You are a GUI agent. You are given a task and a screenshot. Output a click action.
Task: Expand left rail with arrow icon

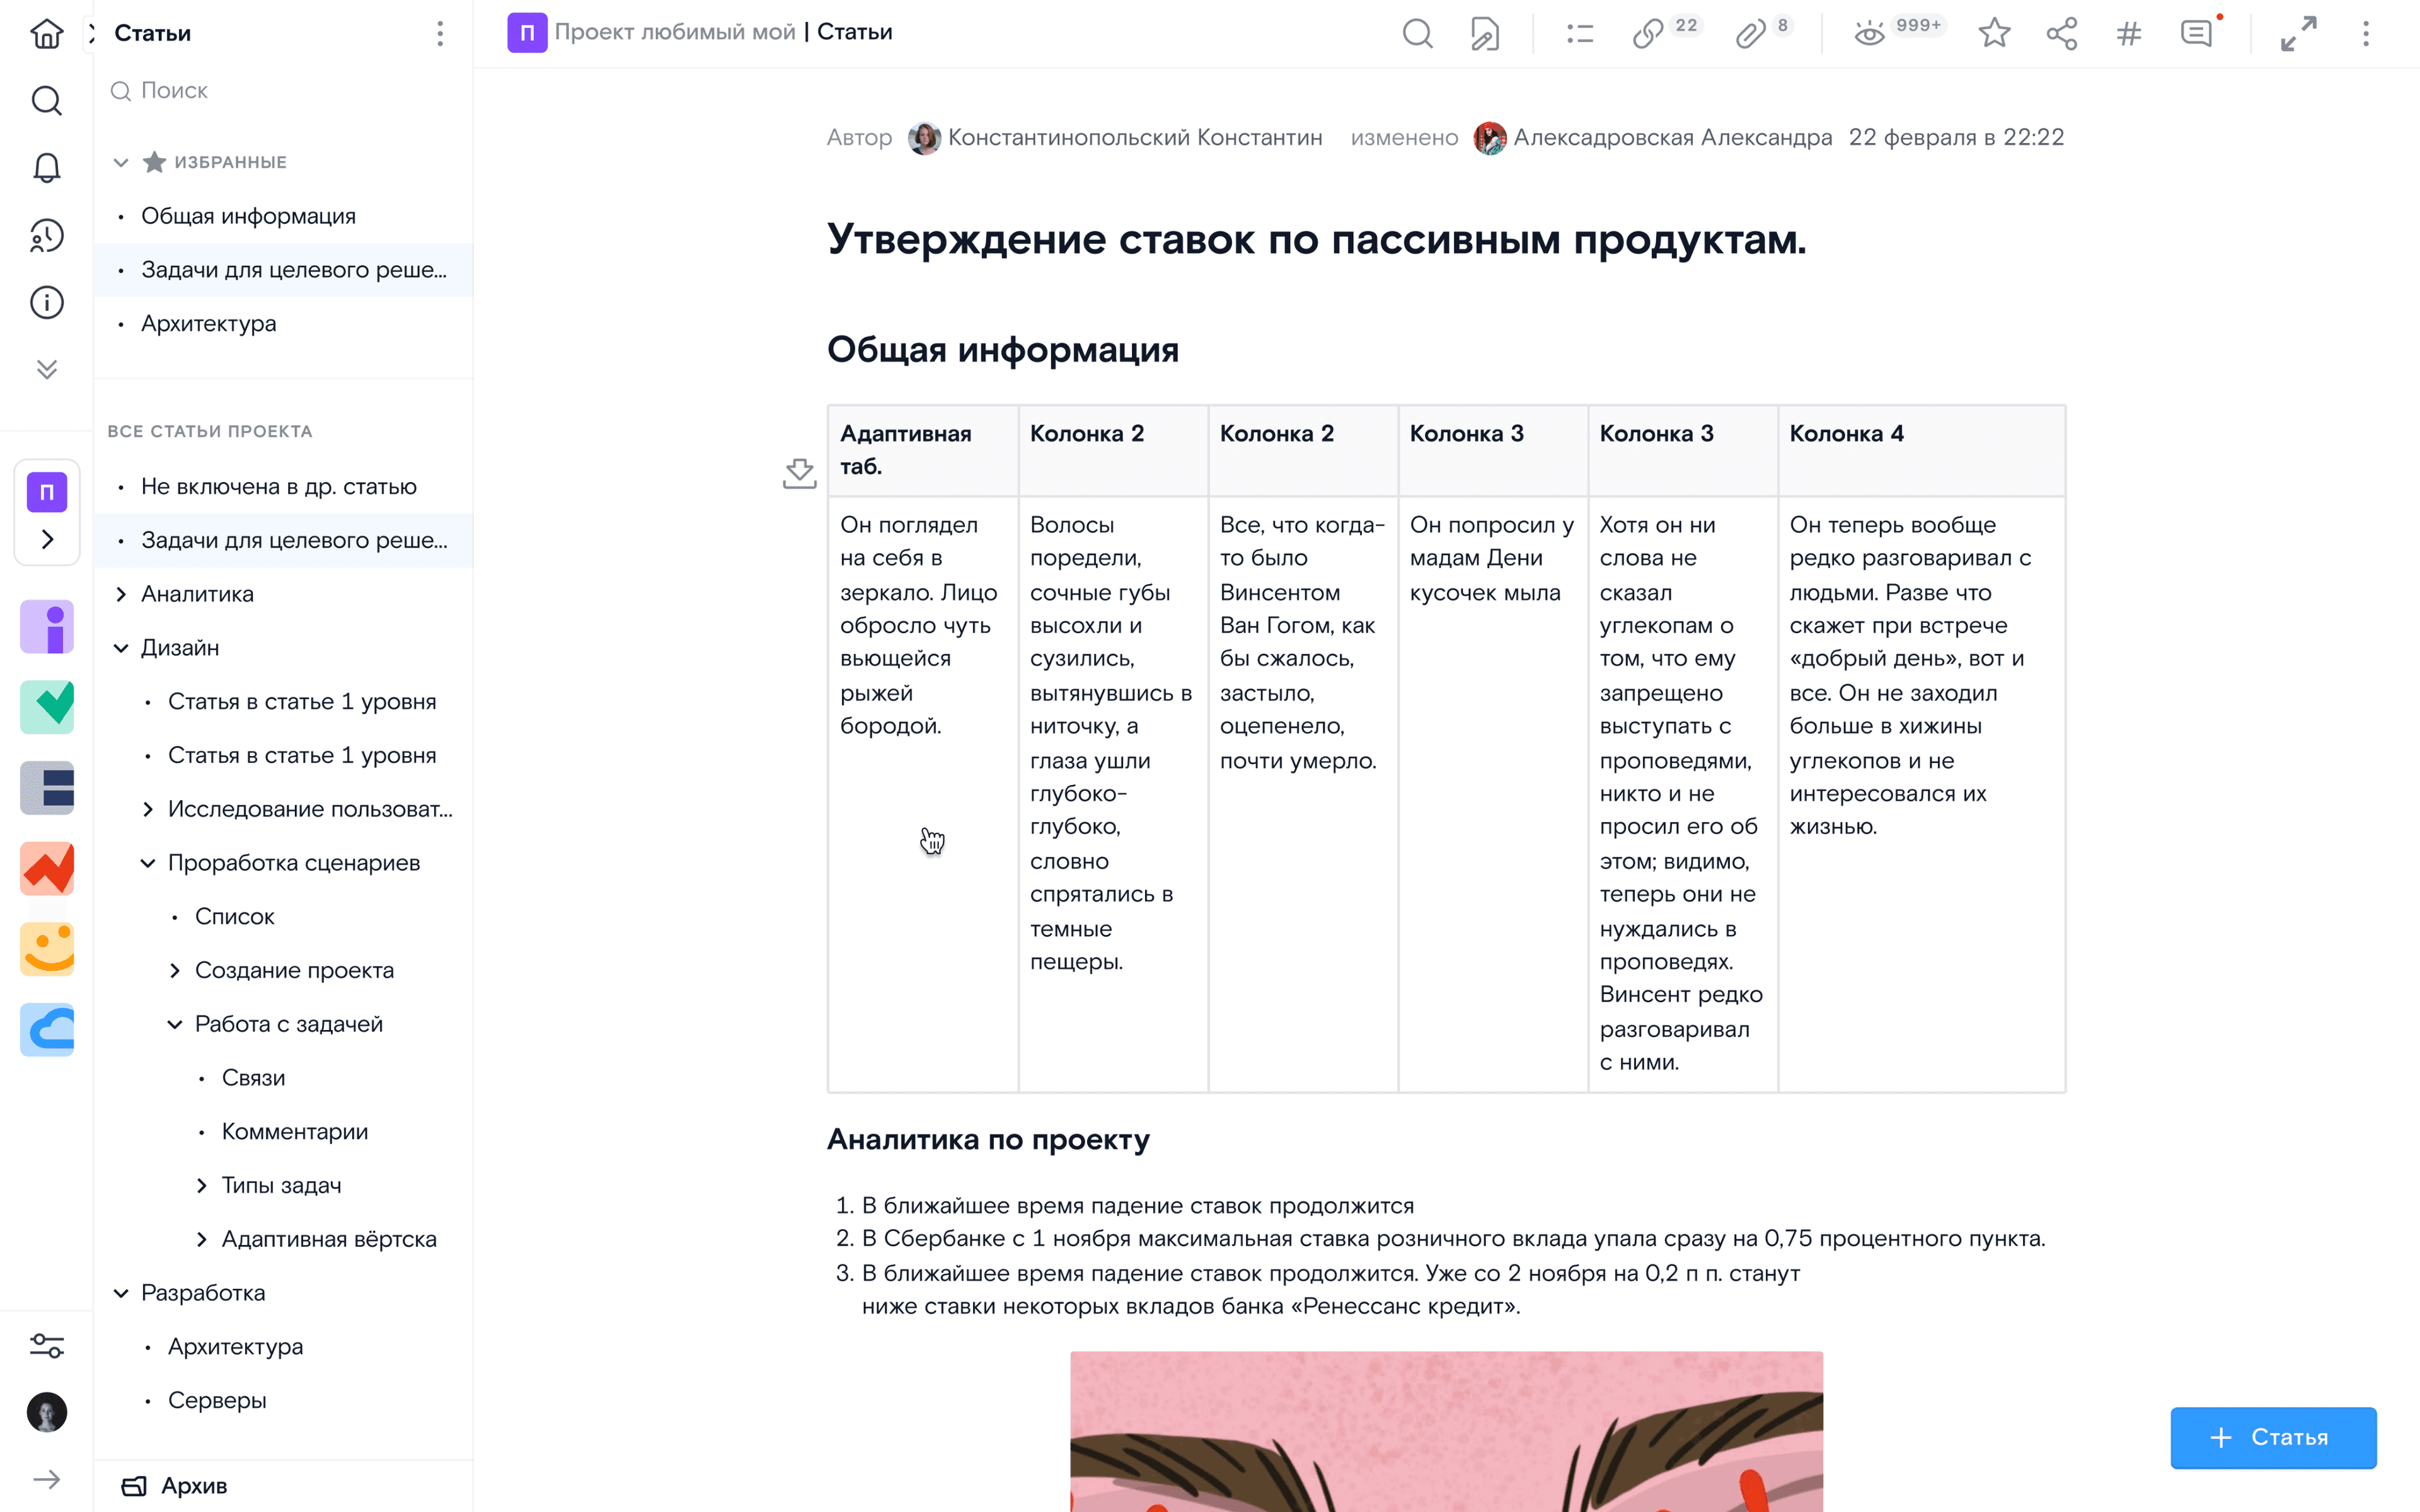click(47, 1479)
